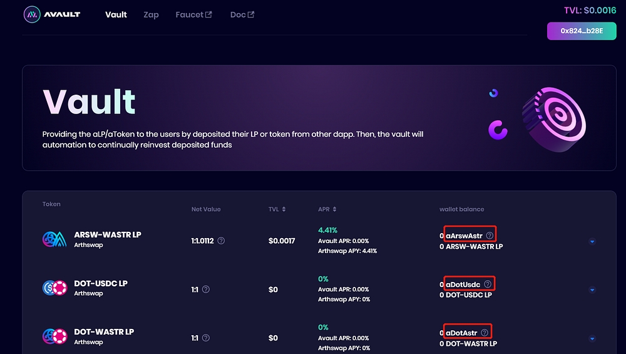Click Net Value help icon for DOT-USDC
The width and height of the screenshot is (626, 354).
(x=206, y=289)
